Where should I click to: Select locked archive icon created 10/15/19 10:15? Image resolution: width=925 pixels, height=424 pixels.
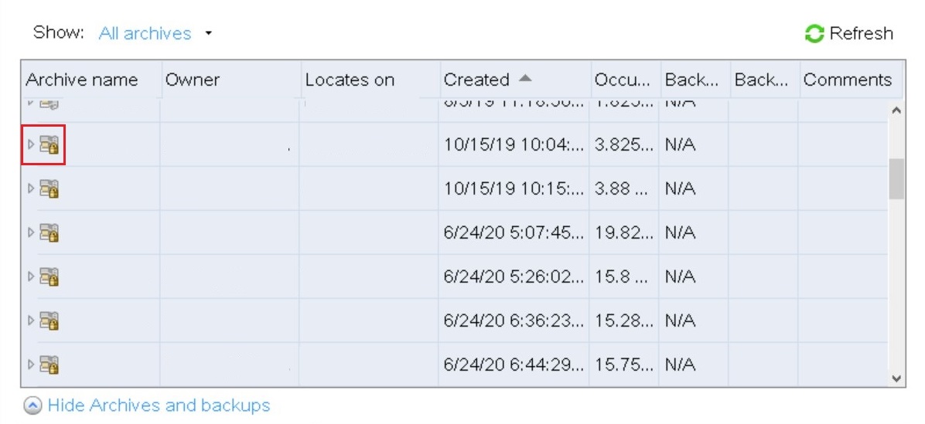(49, 188)
